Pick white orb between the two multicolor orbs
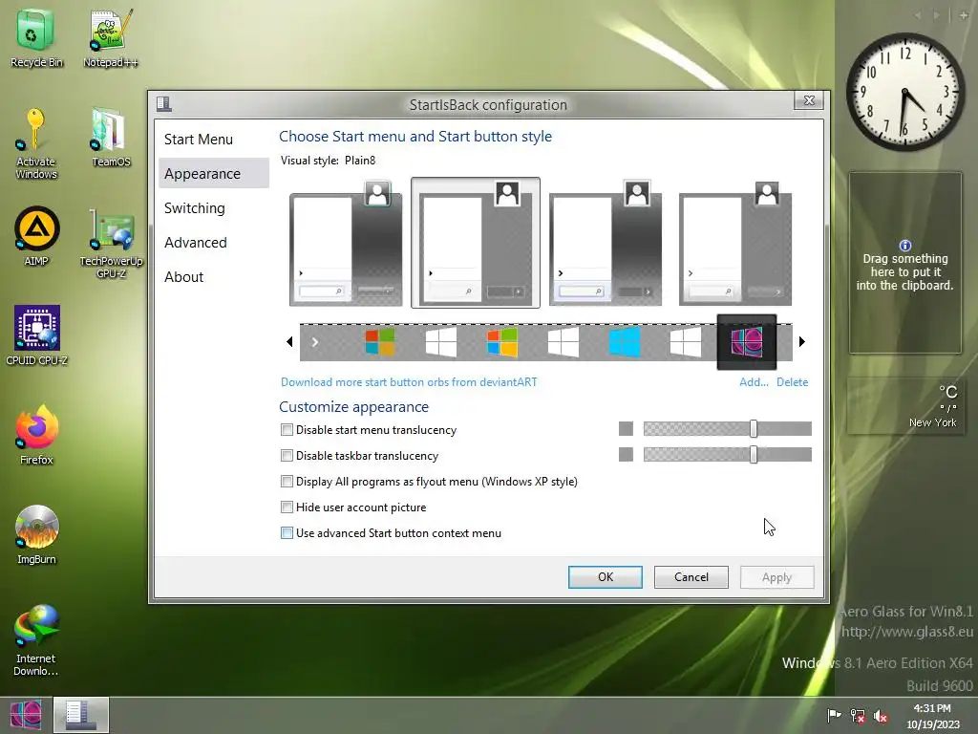Image resolution: width=978 pixels, height=734 pixels. 441,342
